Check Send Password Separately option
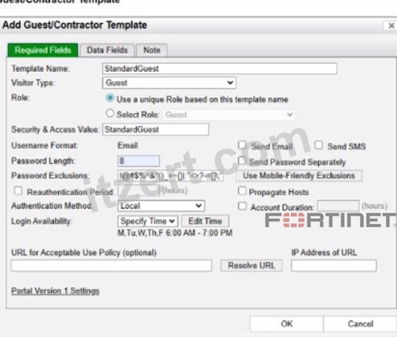Screen dimensions: 397x337 242,161
